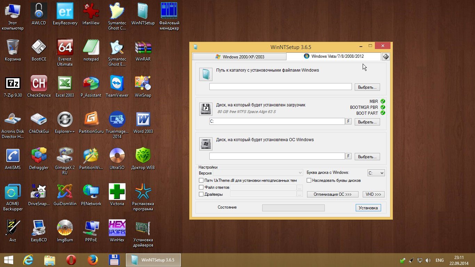Launch Firefox from the taskbar

[93, 260]
